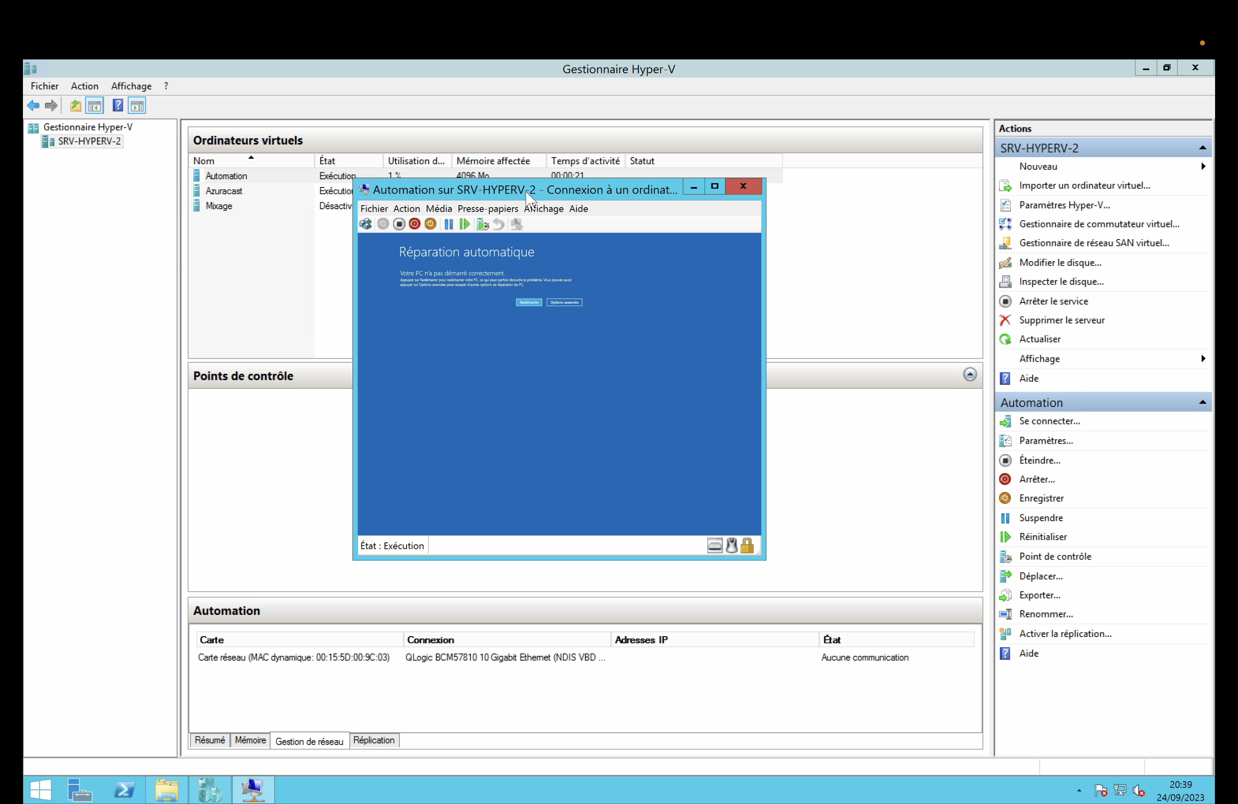The width and height of the screenshot is (1238, 804).
Task: Click Arrêter le service action
Action: (x=1053, y=301)
